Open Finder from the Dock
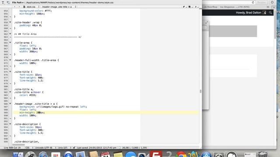The width and height of the screenshot is (280, 157). (x=18, y=154)
